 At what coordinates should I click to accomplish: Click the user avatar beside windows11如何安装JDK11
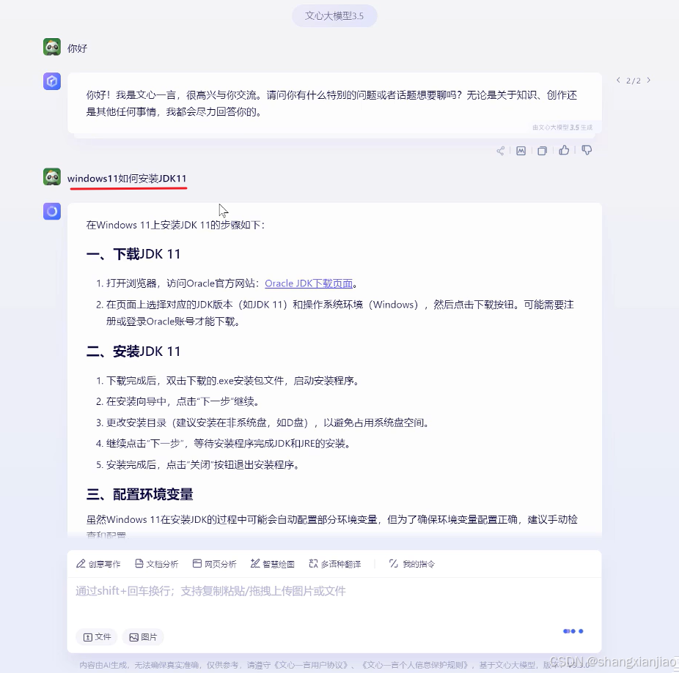(x=52, y=177)
